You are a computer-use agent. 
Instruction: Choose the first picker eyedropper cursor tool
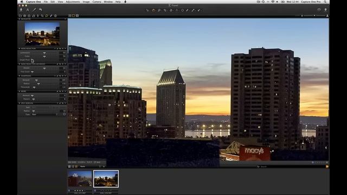188,10
